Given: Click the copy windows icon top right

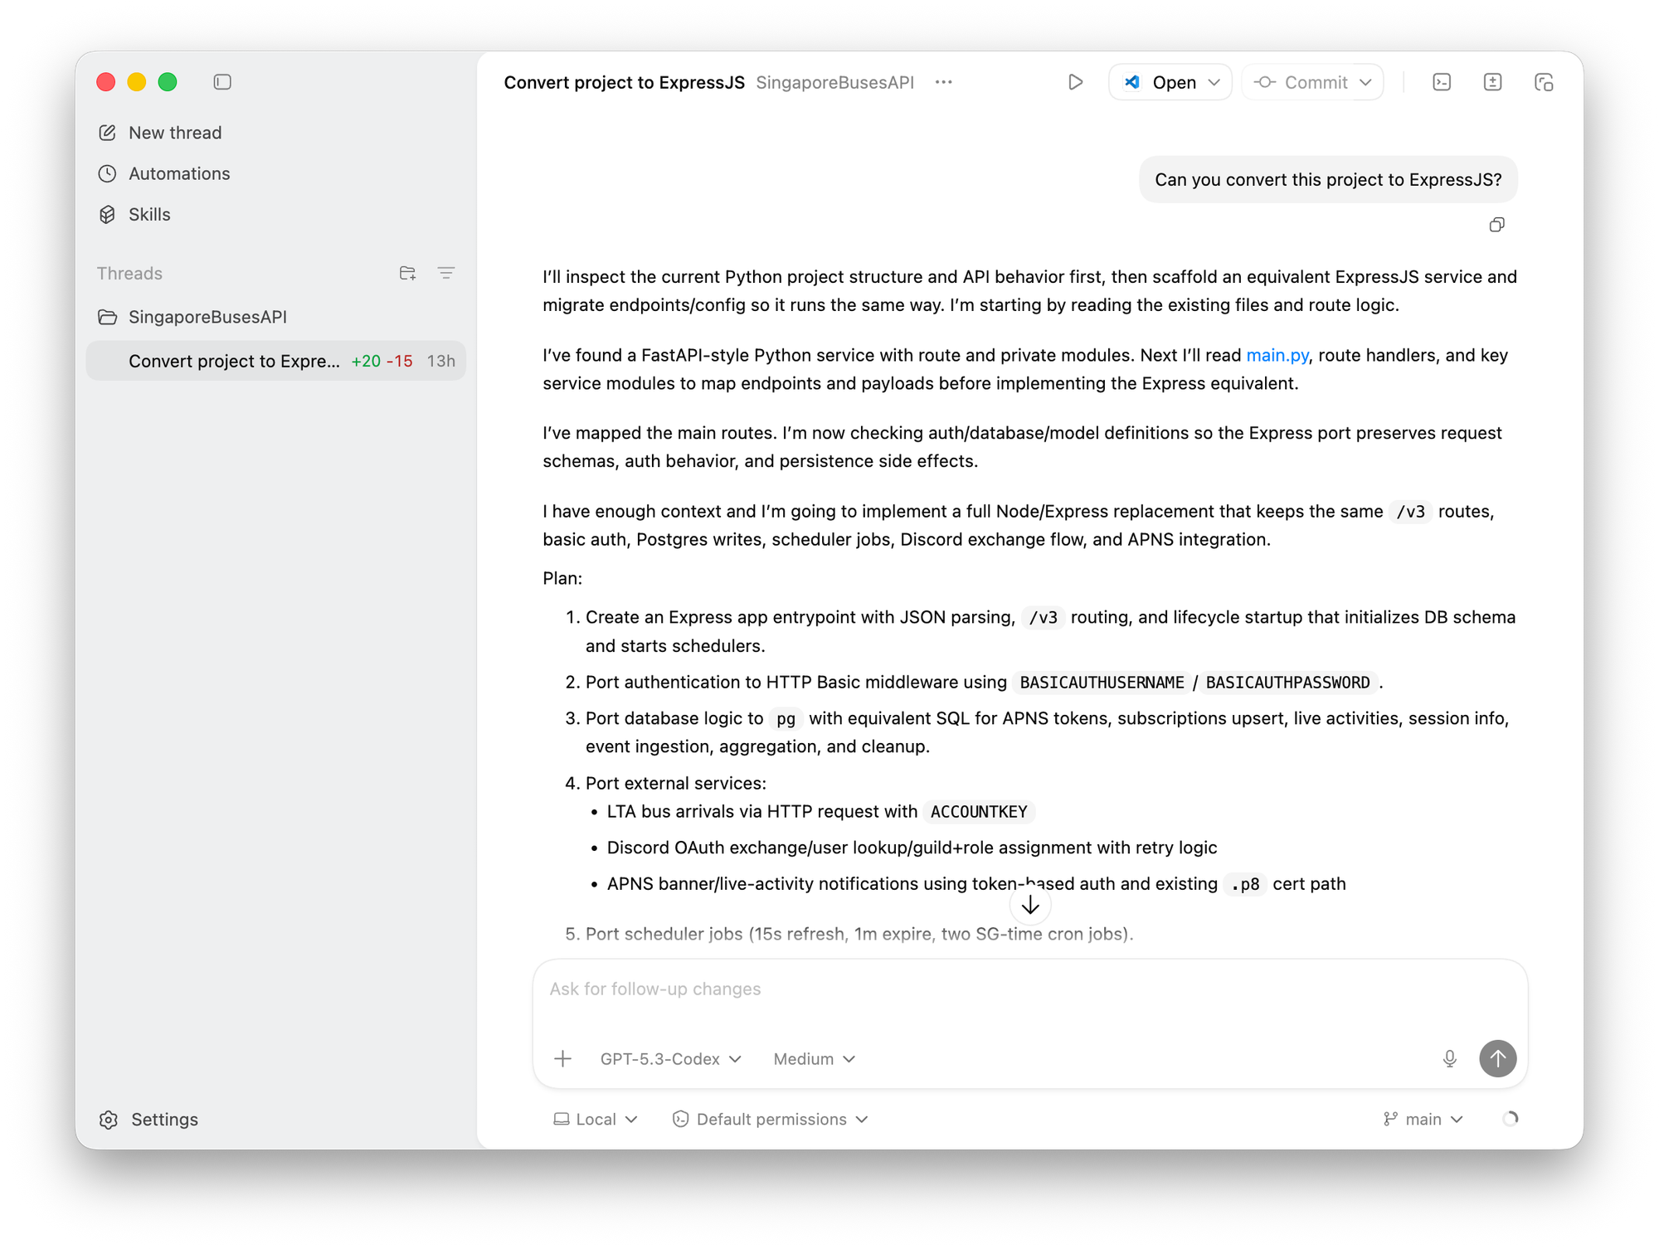Looking at the screenshot, I should [1543, 82].
